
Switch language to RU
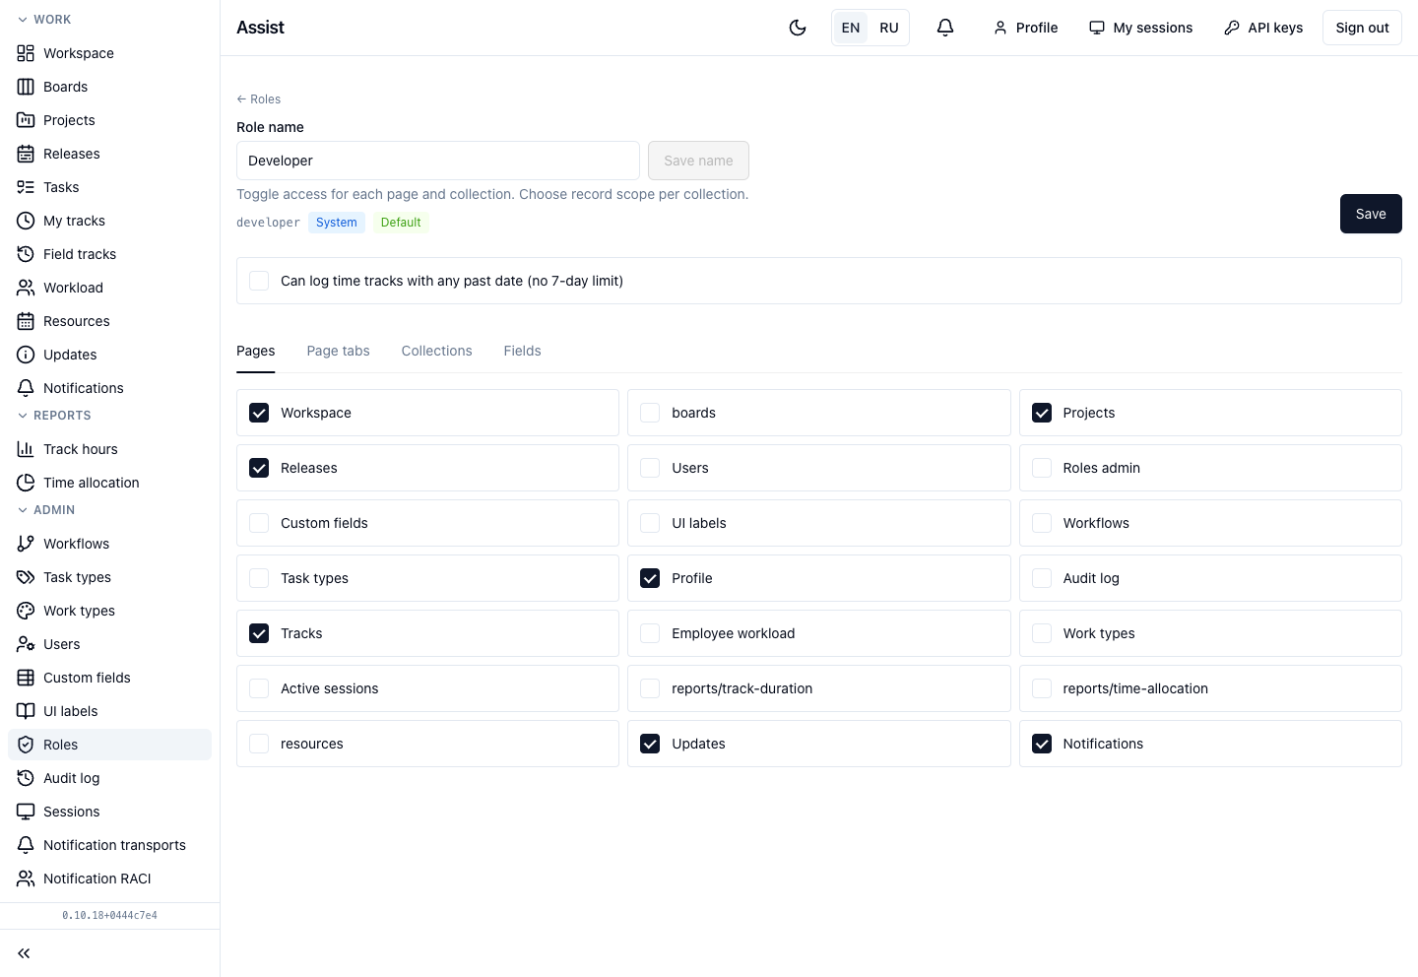(889, 28)
